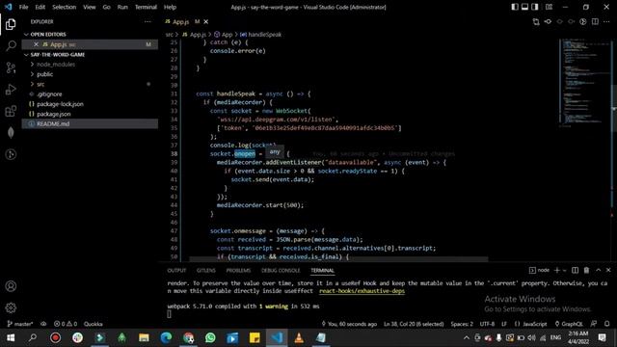This screenshot has width=617, height=347.
Task: Open Windows Start menu
Action: click(x=11, y=338)
